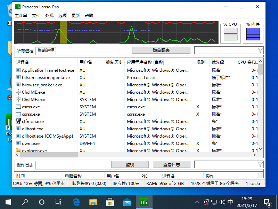Click the filter funnel icon beside the process search box
Viewport: 278px width, 209px height.
point(260,50)
